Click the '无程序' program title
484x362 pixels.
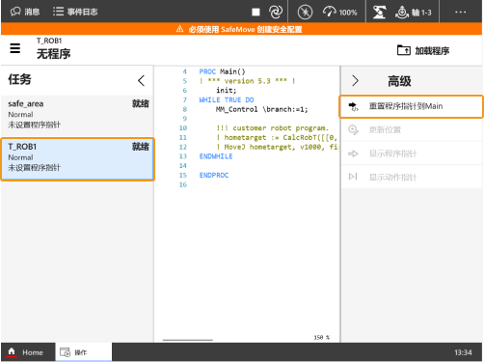point(53,54)
